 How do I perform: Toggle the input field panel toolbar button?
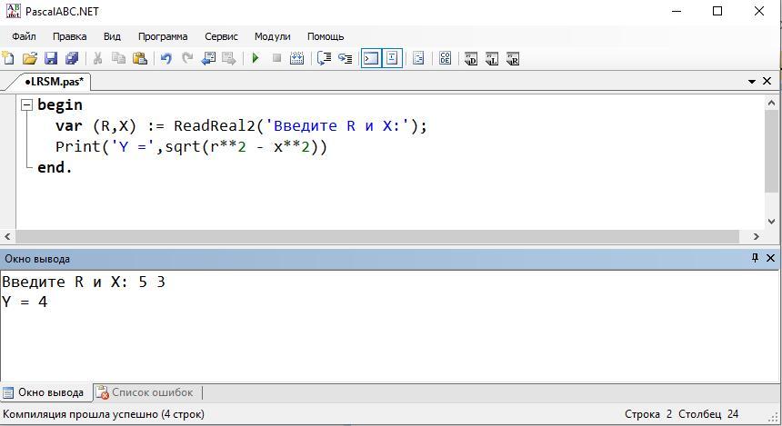[392, 58]
